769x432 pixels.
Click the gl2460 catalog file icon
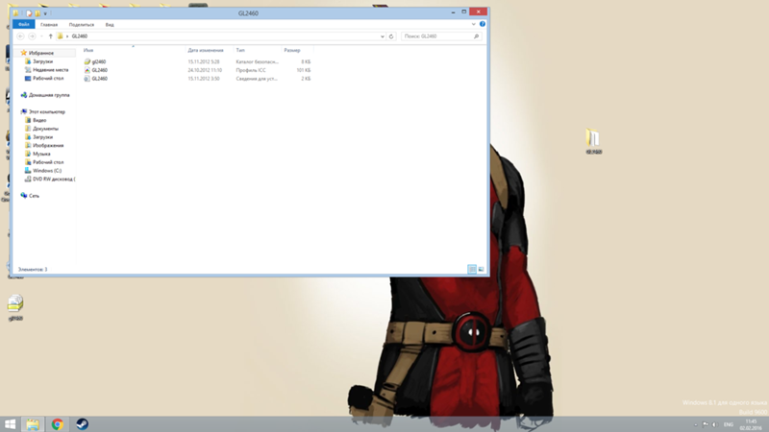[x=87, y=61]
